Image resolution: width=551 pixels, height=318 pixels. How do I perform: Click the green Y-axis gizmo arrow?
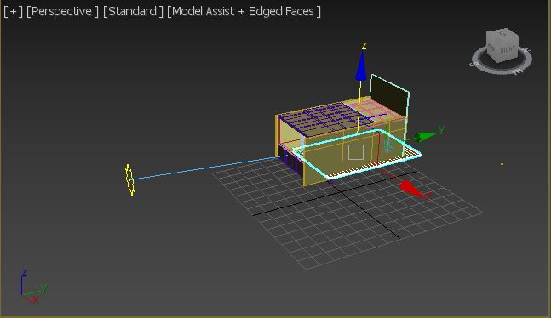coord(427,136)
